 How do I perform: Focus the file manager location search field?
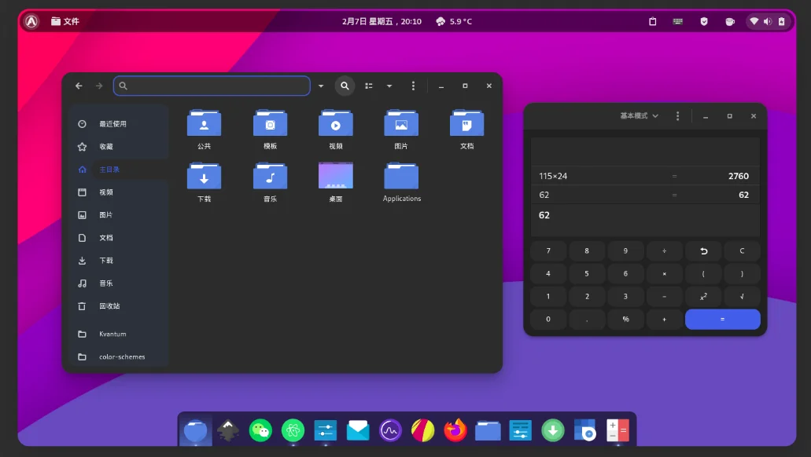pos(212,86)
